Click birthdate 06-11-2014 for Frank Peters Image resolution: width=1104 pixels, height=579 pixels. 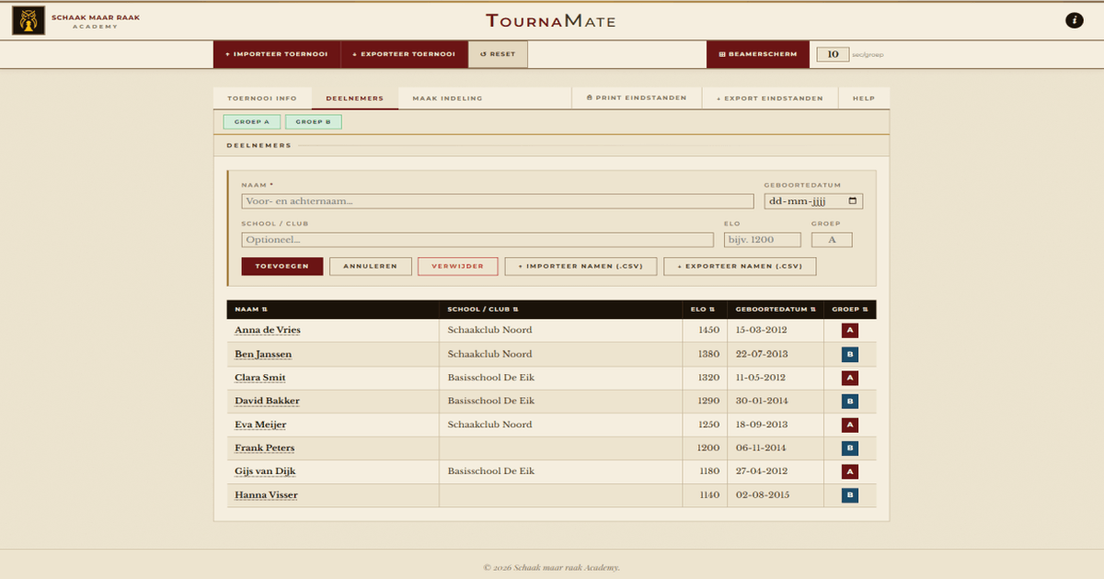tap(760, 448)
